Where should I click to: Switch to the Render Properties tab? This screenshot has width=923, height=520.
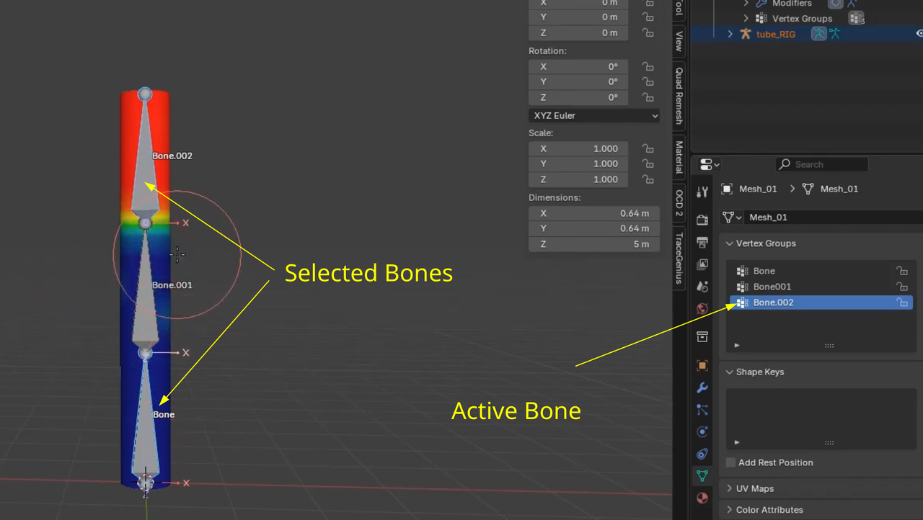click(x=702, y=220)
